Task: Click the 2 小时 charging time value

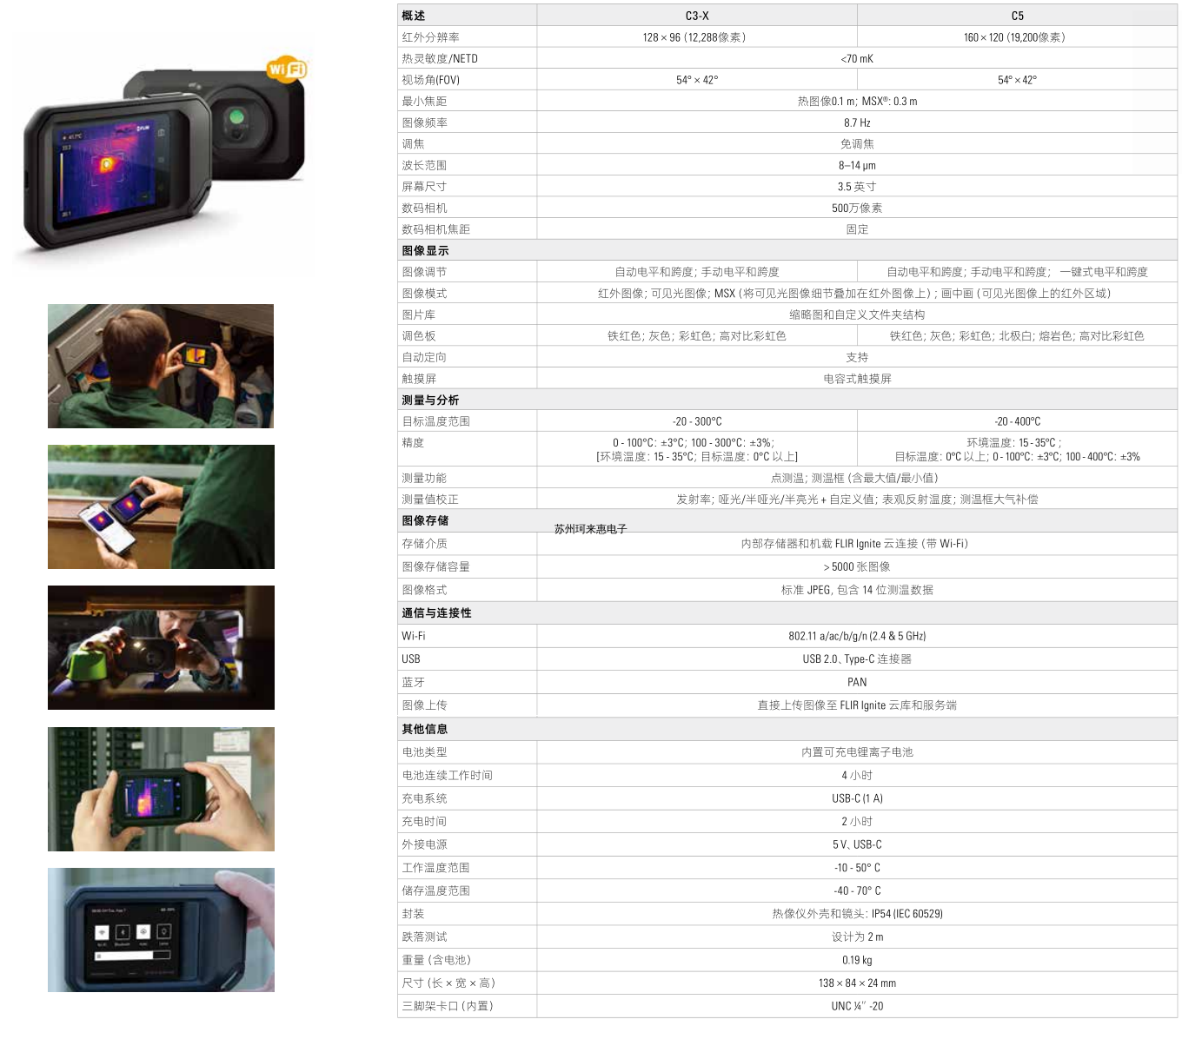Action: [x=857, y=821]
